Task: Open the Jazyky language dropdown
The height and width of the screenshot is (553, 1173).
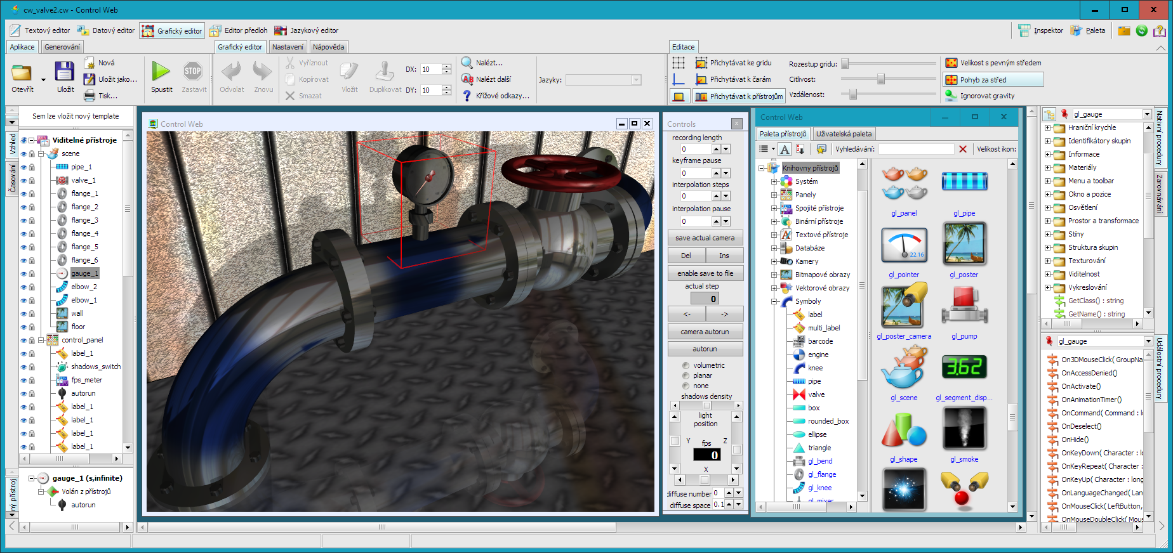Action: [x=636, y=80]
